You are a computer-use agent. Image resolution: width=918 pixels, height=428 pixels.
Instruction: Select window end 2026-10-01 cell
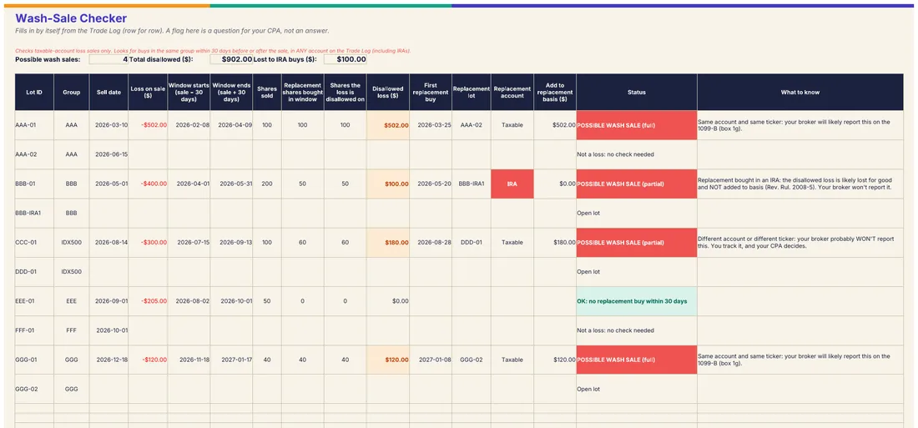click(231, 301)
